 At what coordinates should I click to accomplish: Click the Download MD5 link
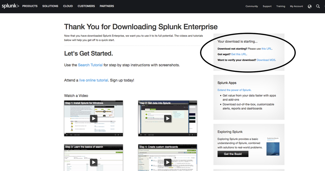click(266, 60)
